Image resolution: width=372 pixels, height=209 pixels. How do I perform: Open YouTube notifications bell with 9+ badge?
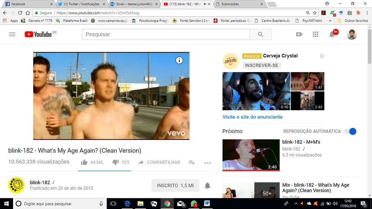tap(333, 34)
